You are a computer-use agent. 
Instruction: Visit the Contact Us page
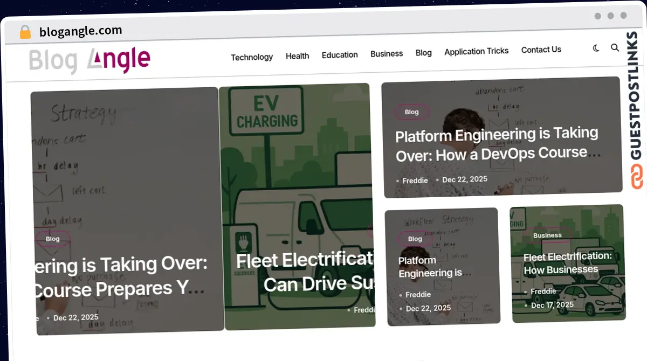tap(541, 50)
